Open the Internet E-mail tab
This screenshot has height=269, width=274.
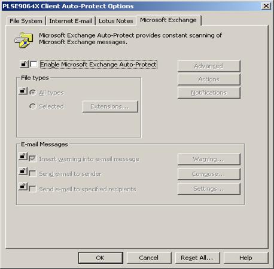pyautogui.click(x=71, y=21)
